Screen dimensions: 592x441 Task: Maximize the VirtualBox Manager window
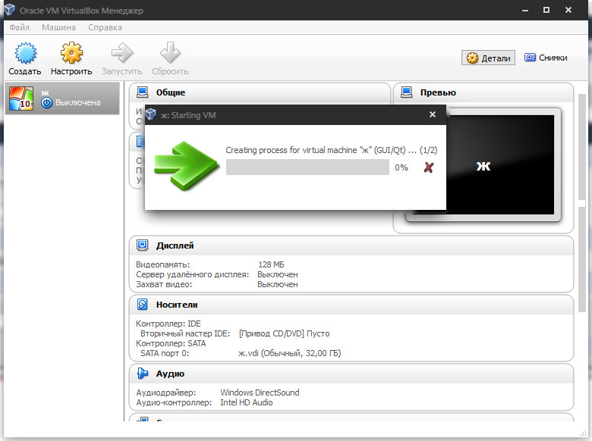546,10
